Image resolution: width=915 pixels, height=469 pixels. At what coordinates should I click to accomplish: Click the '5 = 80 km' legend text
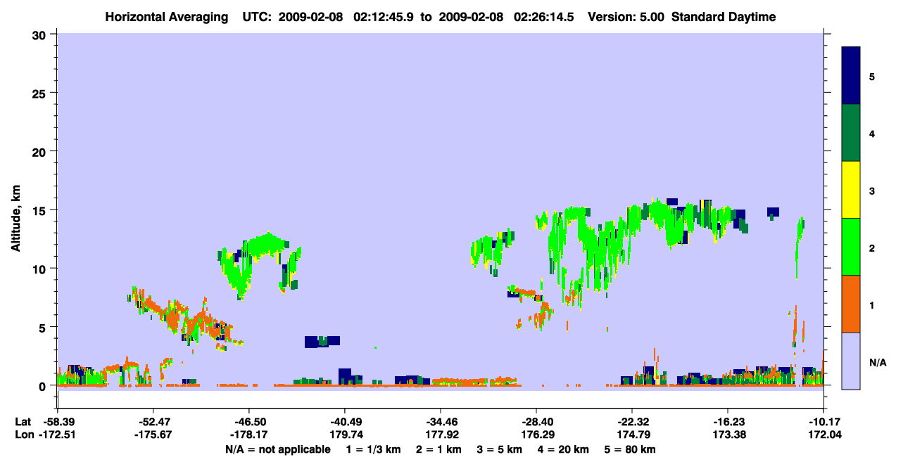coord(631,449)
